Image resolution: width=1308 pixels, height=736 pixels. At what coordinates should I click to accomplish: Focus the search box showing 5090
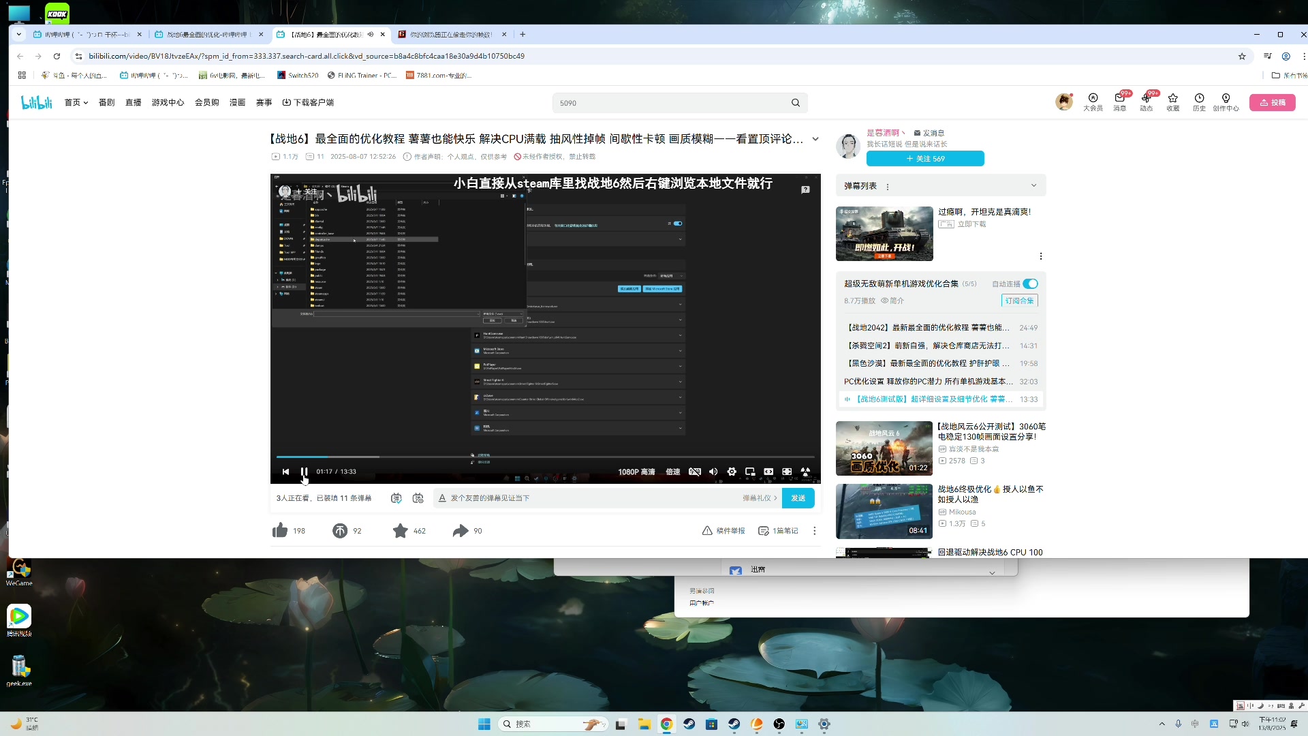pyautogui.click(x=671, y=103)
